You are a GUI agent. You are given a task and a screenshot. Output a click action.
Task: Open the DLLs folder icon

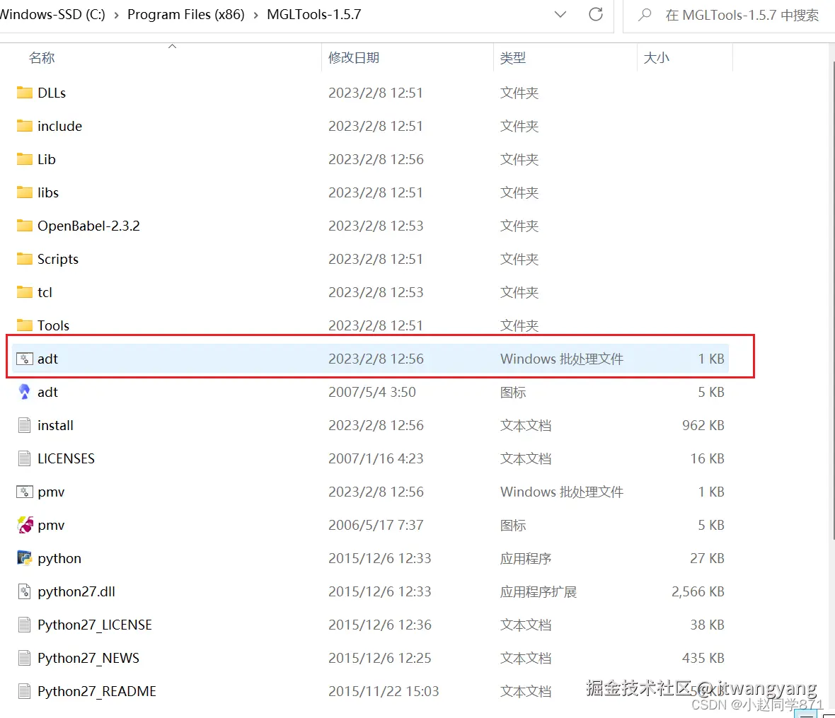point(25,93)
